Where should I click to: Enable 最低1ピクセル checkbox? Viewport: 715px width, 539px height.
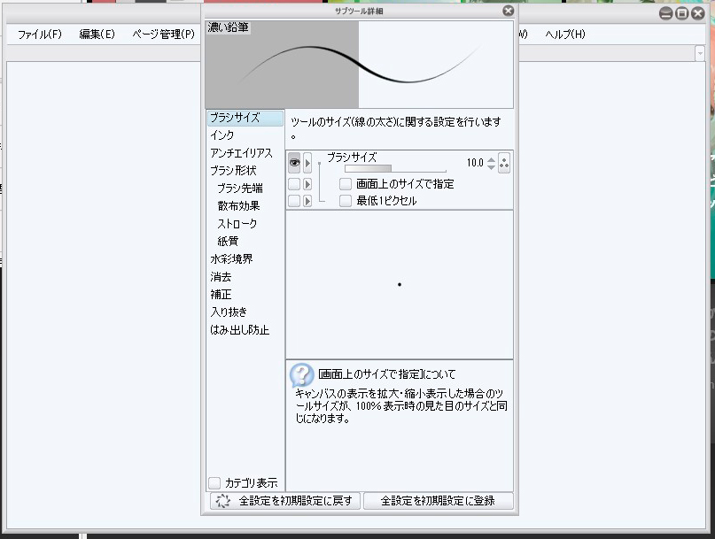pyautogui.click(x=346, y=201)
